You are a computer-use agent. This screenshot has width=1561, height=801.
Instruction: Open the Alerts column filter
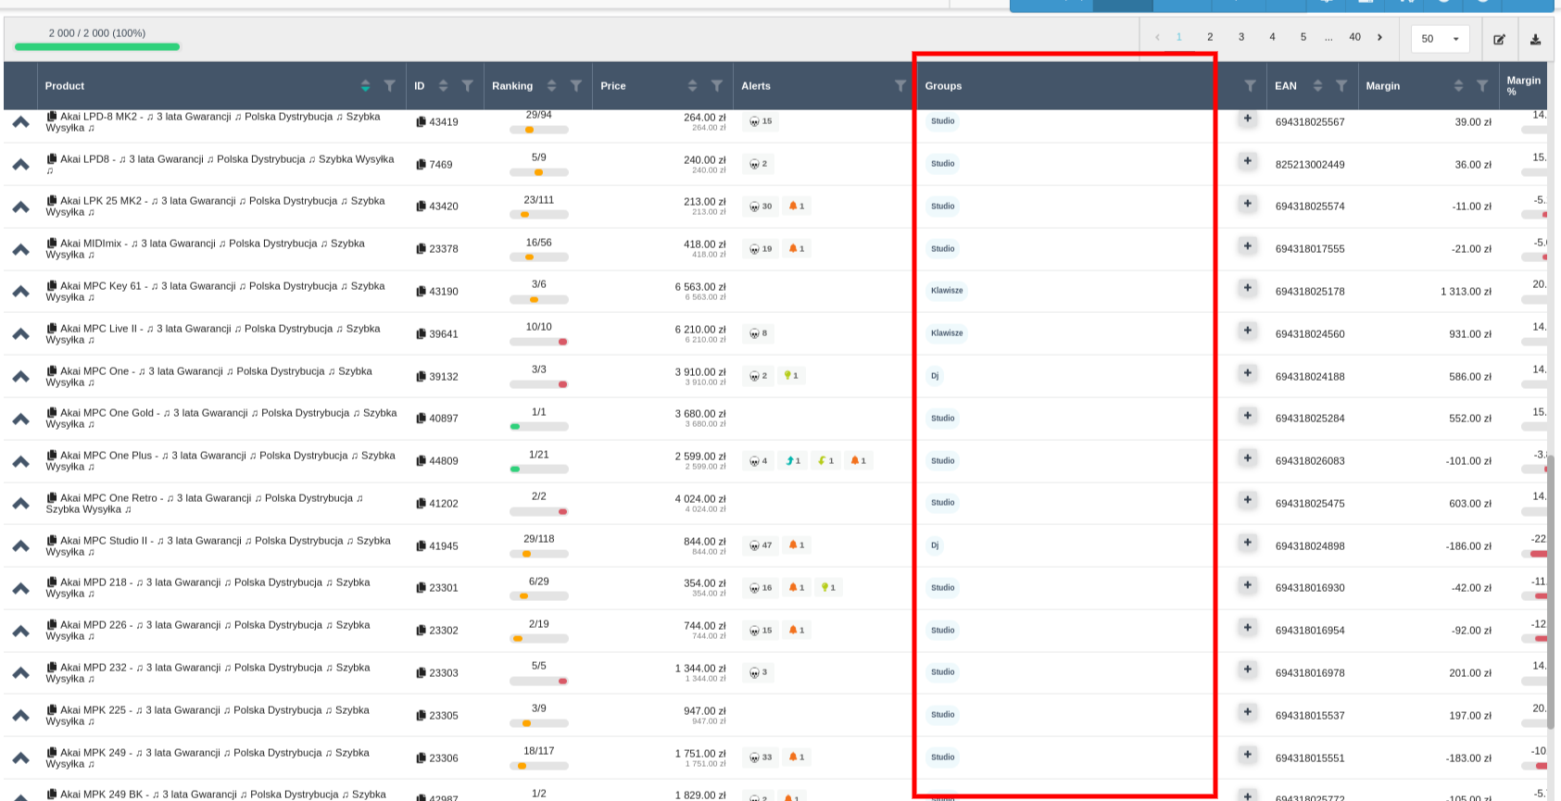900,86
